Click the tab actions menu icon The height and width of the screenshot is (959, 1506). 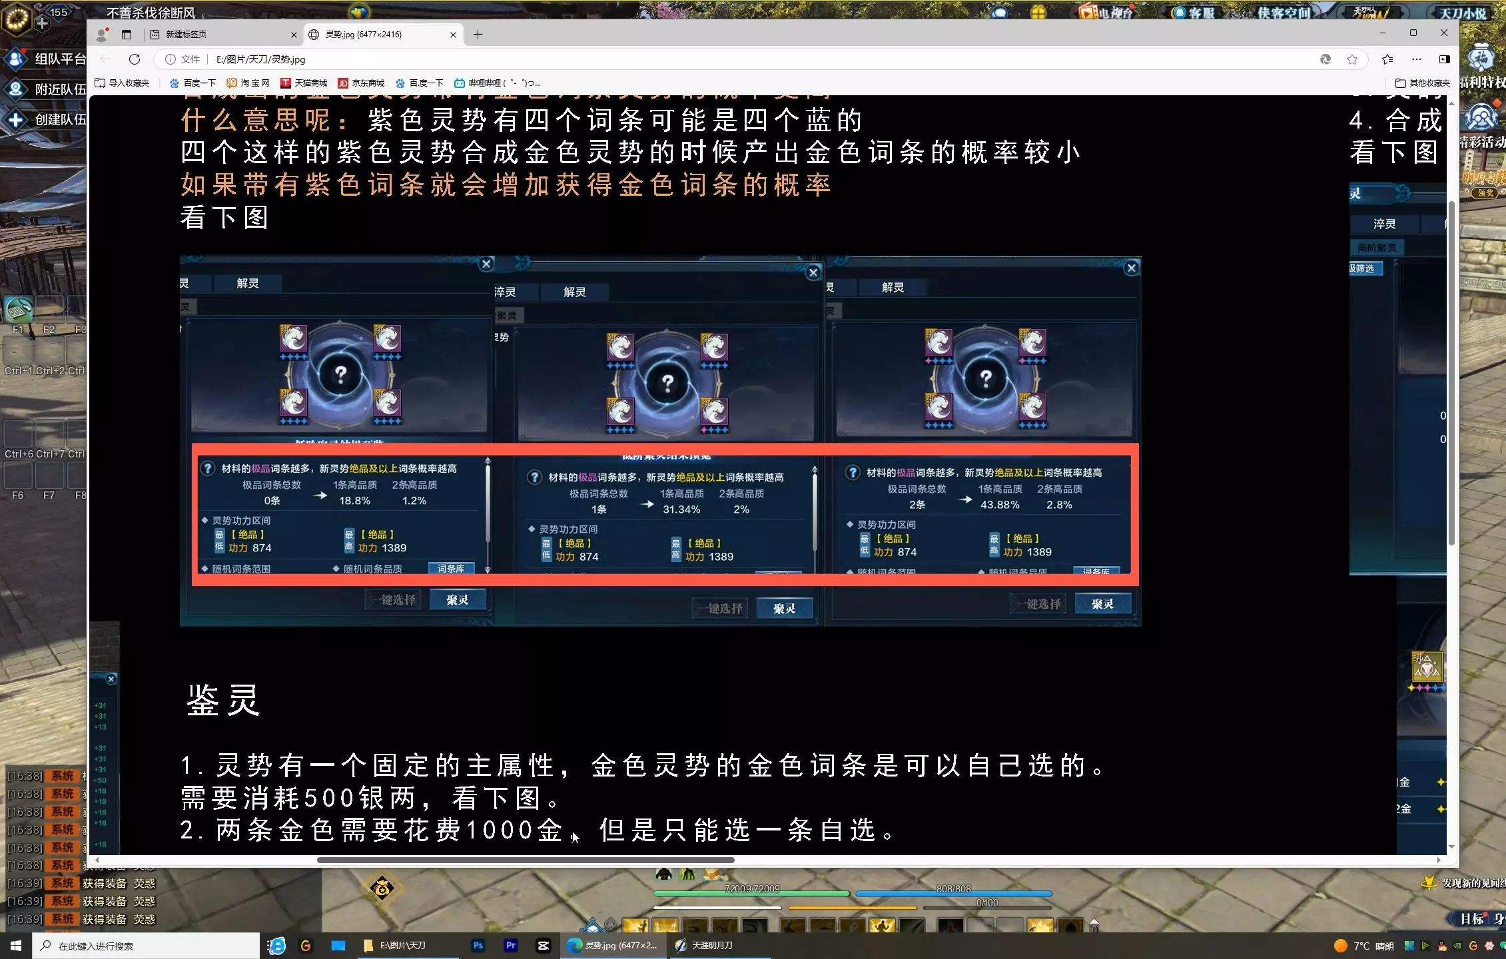click(x=127, y=35)
